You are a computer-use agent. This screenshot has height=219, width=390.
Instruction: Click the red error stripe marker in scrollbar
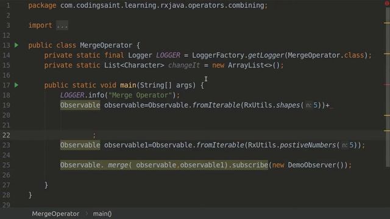(387, 85)
